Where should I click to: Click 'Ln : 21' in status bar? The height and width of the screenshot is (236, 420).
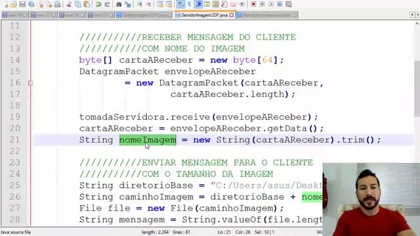[224, 232]
